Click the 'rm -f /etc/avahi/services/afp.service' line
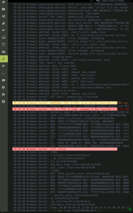133x213 pixels. (x=70, y=47)
